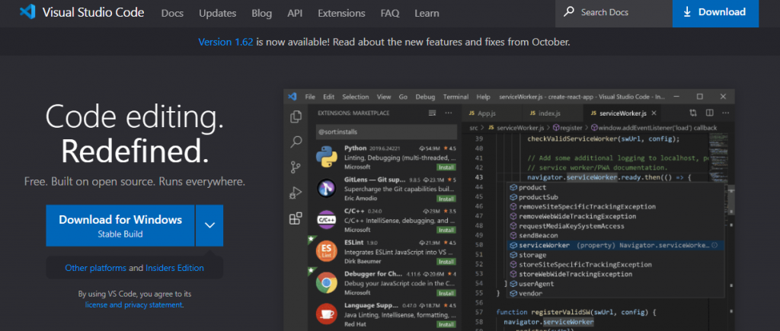Open the Extensions navigation item

(341, 13)
